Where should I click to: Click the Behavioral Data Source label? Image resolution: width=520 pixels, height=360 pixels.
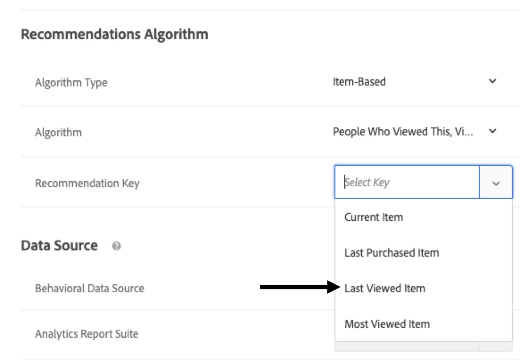90,288
